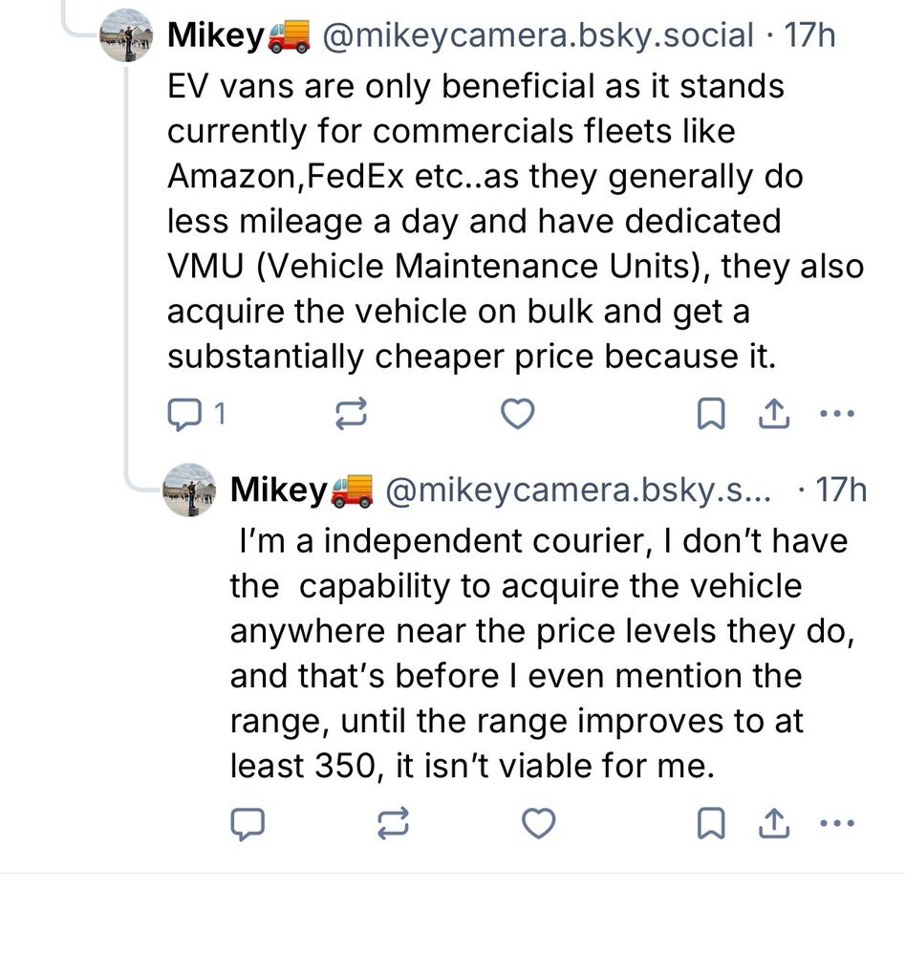Open Mikey's avatar on reply post
This screenshot has width=905, height=956.
point(189,489)
